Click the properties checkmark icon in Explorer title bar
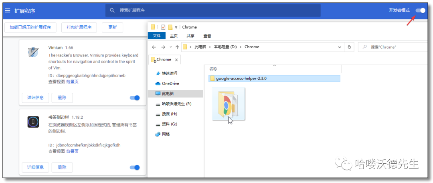 point(163,27)
